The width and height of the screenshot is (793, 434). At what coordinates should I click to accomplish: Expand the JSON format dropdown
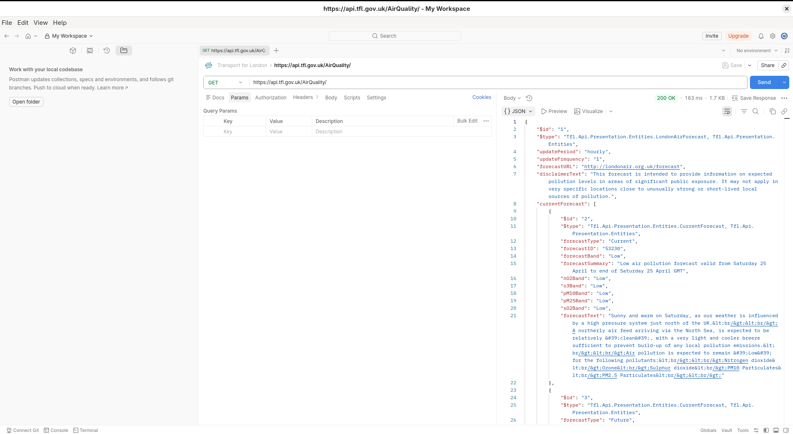(x=518, y=111)
